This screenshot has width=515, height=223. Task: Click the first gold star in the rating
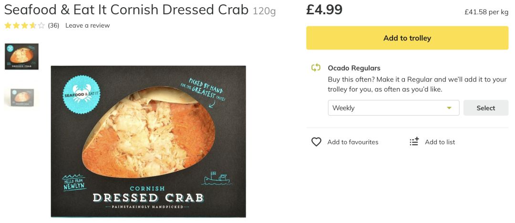pyautogui.click(x=8, y=26)
